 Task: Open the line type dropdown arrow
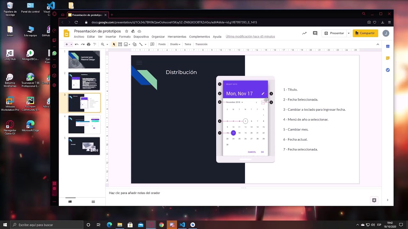[x=145, y=44]
